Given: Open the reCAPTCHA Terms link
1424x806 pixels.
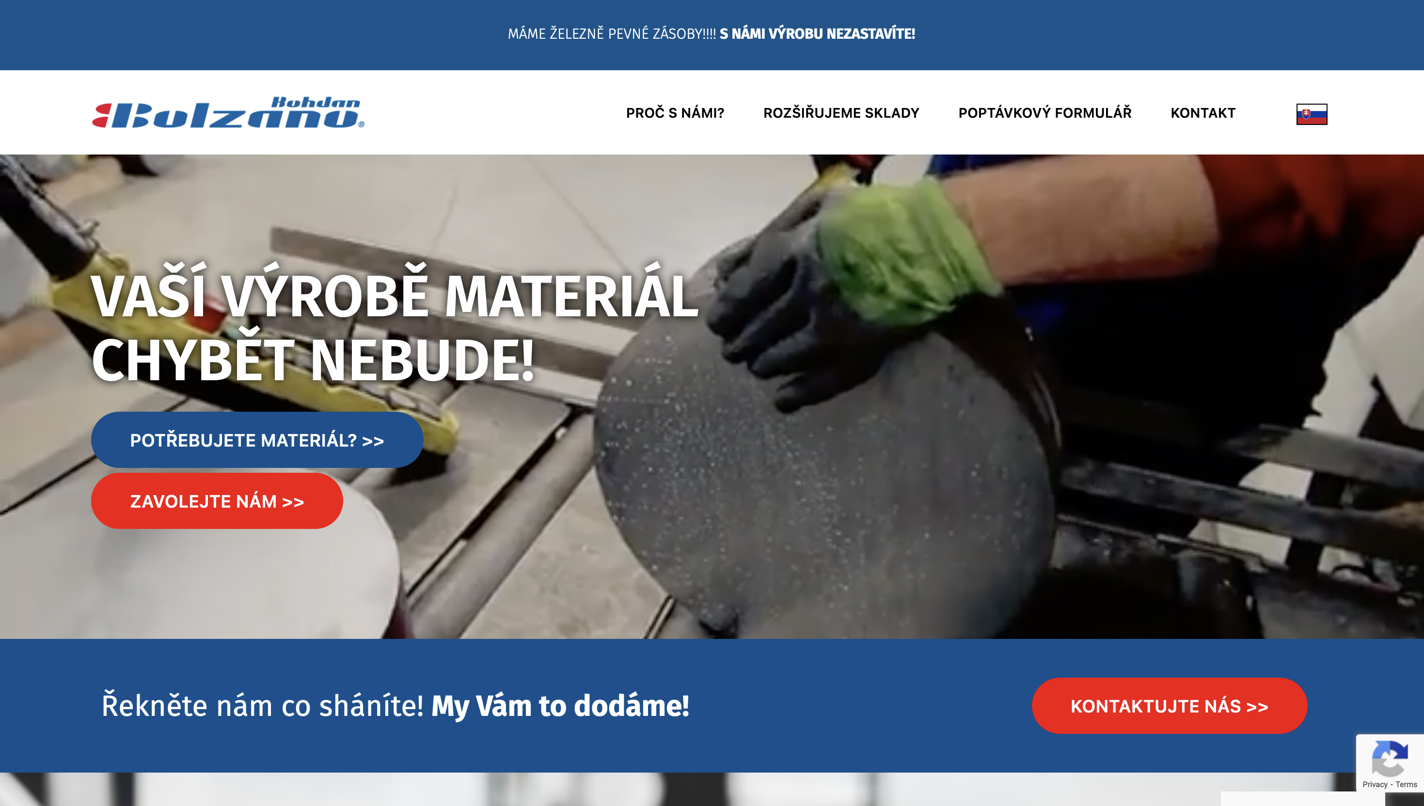Looking at the screenshot, I should click(x=1406, y=784).
